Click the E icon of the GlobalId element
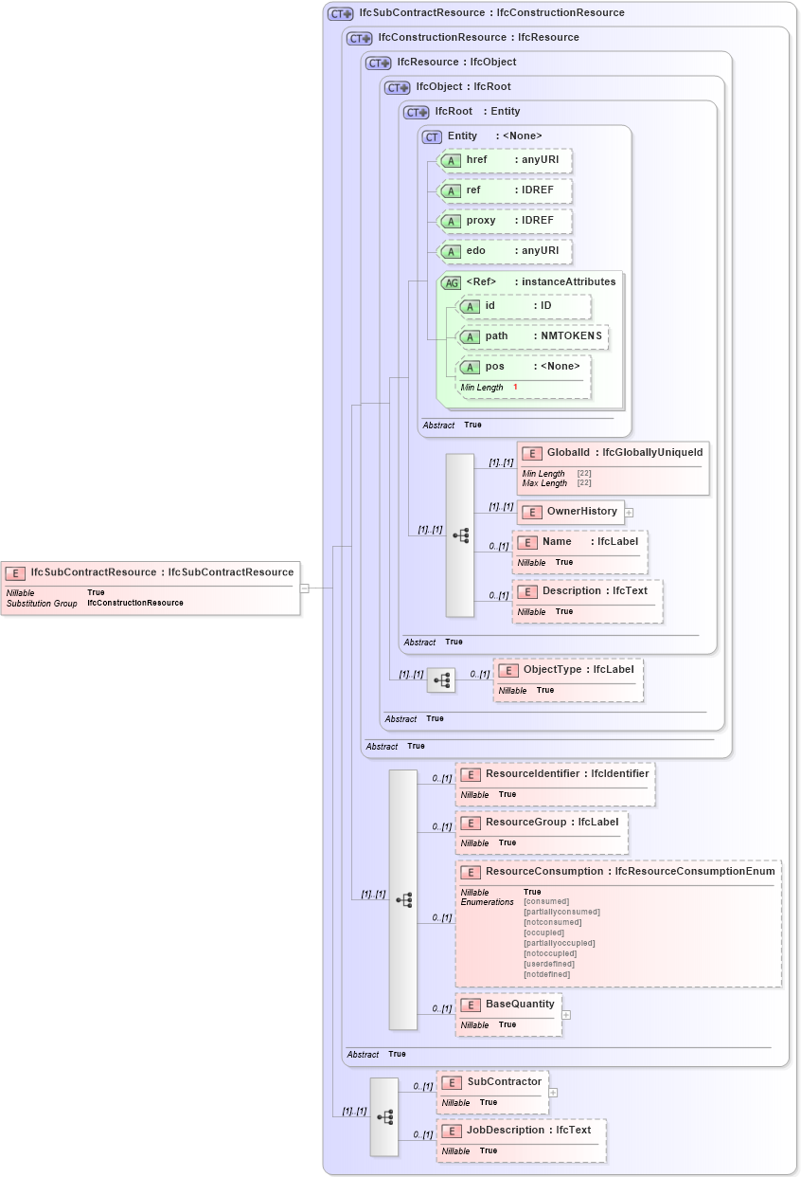801x1177 pixels. [x=533, y=453]
